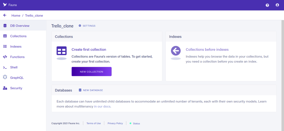Click the DB Overview database icon

coord(5,26)
